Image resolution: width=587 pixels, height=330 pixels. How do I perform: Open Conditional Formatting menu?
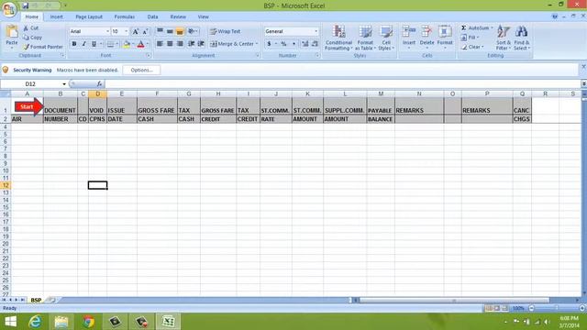338,38
